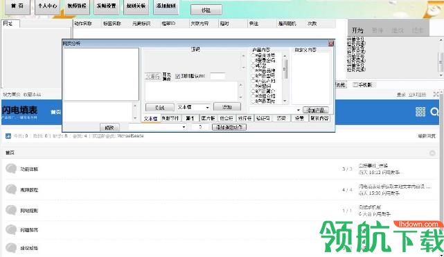Switch to the 验证码 tab

pyautogui.click(x=263, y=118)
